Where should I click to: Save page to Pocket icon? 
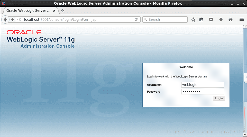(x=211, y=19)
